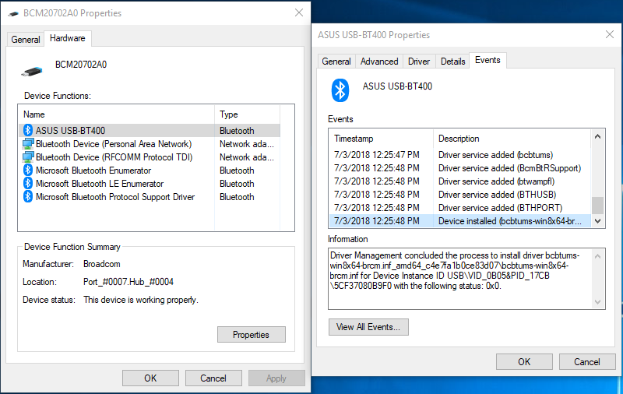Click Bluetooth icon of Protocol Support Driver
Image resolution: width=623 pixels, height=394 pixels.
coord(28,196)
